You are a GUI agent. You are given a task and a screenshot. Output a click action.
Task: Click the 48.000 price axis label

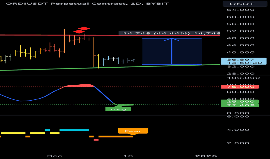pyautogui.click(x=240, y=38)
